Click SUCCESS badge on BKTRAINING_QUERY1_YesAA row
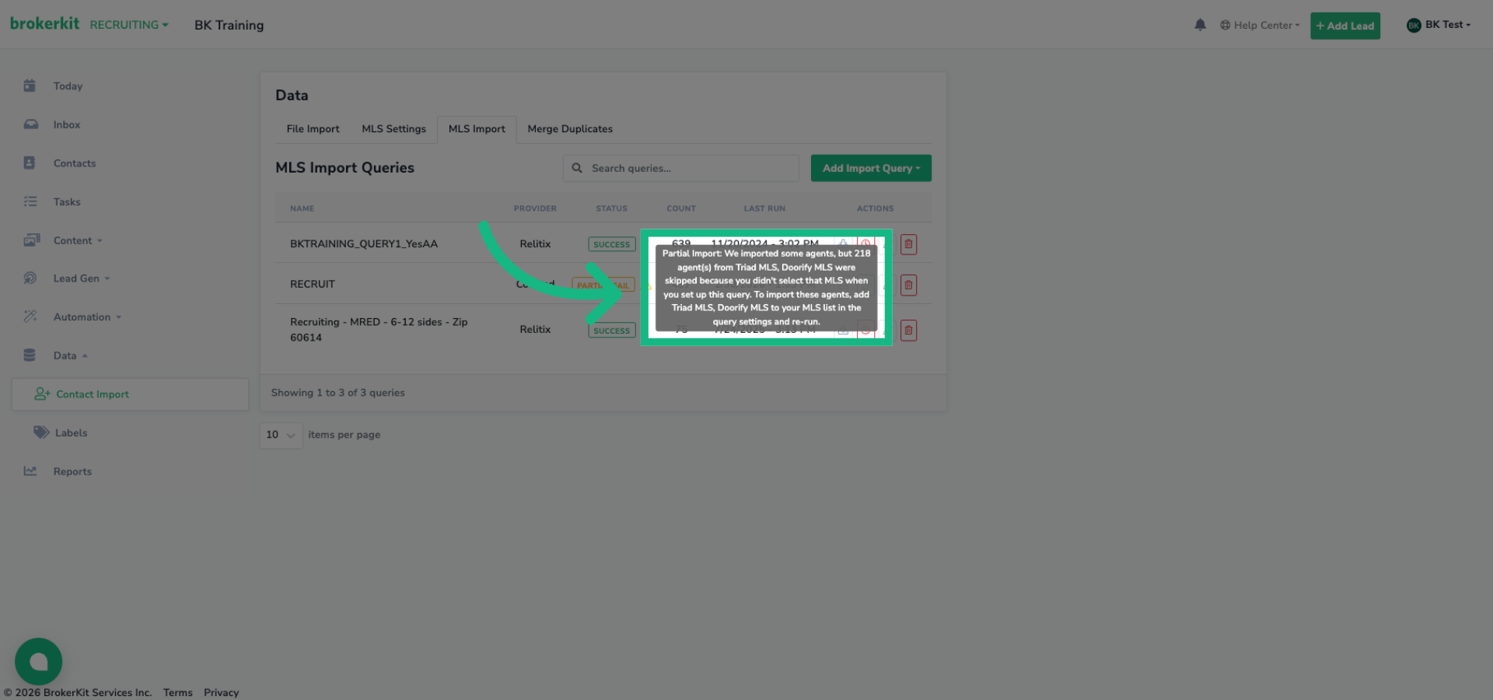 click(x=612, y=244)
